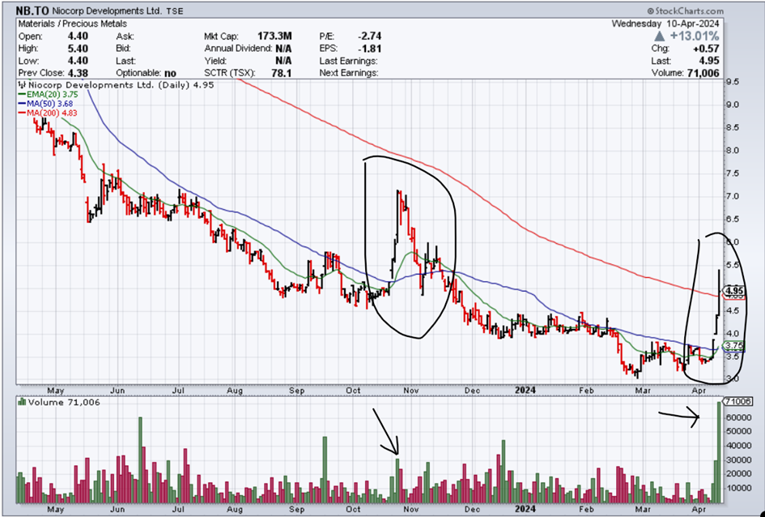
Task: Click the date Wednesday 10-Apr-2024
Action: coord(667,23)
